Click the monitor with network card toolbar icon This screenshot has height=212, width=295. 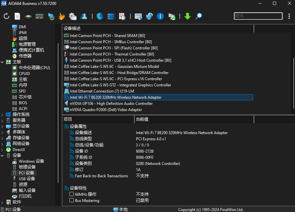[x=51, y=16]
